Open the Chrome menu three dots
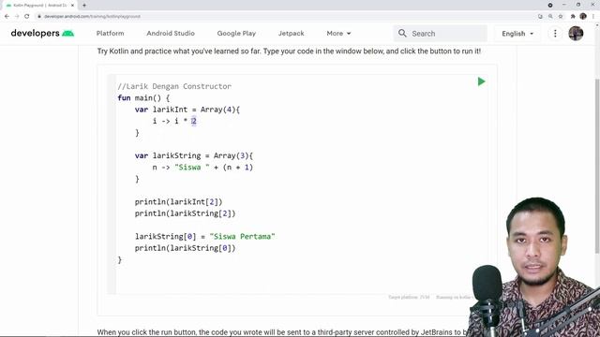Screen dimensions: 600x337 click(593, 17)
